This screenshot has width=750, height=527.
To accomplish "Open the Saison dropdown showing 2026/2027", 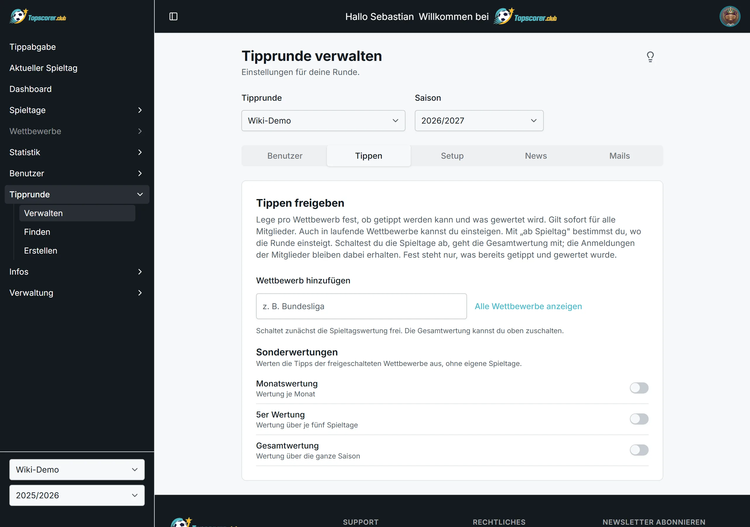I will click(x=479, y=121).
